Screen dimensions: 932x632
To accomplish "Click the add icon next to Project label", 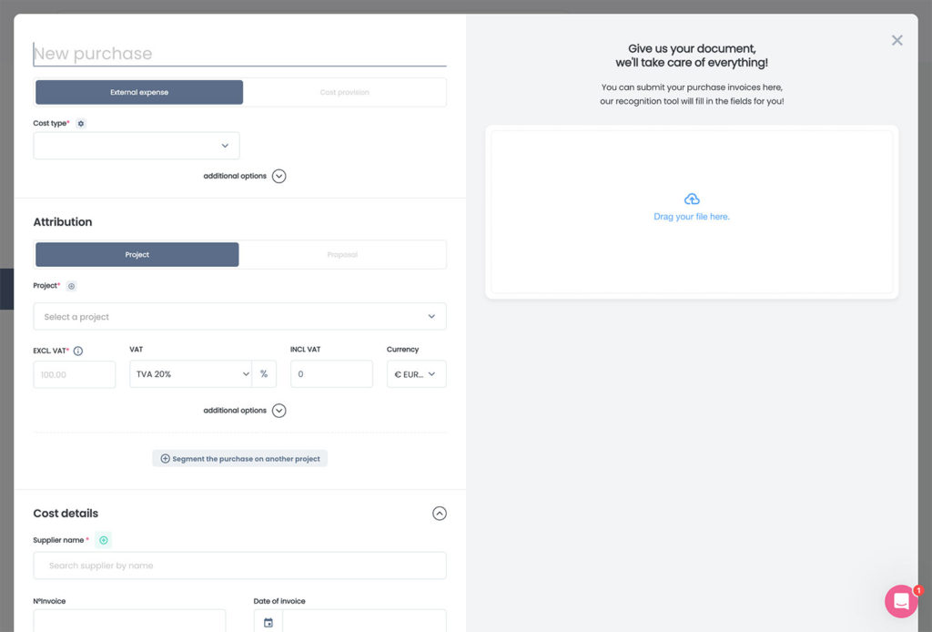I will click(x=71, y=286).
